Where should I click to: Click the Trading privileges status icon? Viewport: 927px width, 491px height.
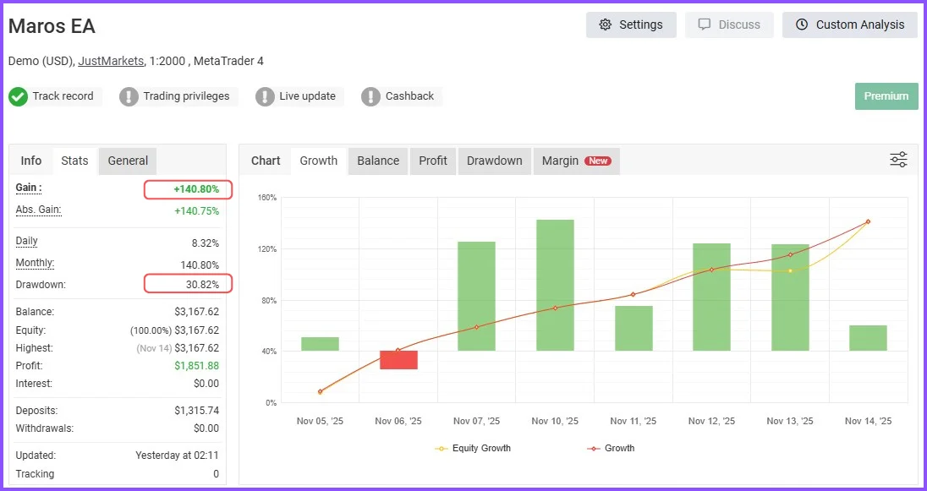tap(129, 95)
